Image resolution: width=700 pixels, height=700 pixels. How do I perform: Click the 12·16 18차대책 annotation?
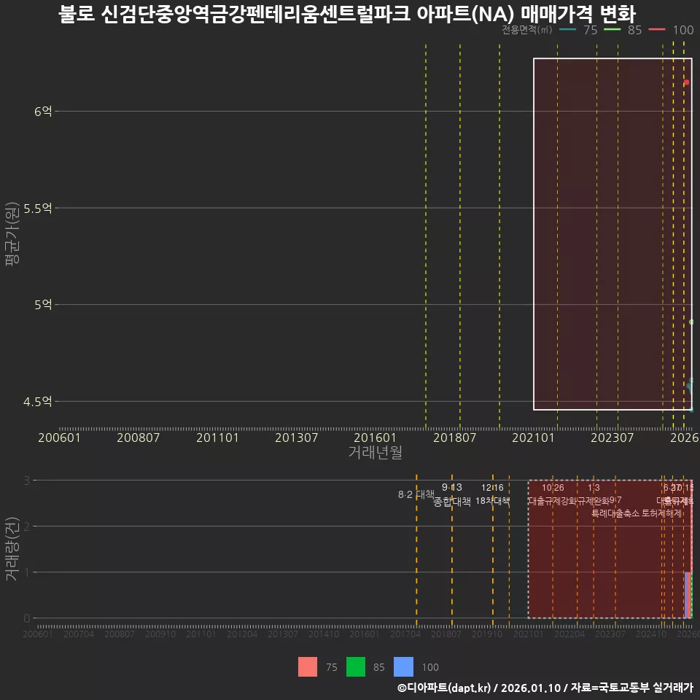[492, 494]
